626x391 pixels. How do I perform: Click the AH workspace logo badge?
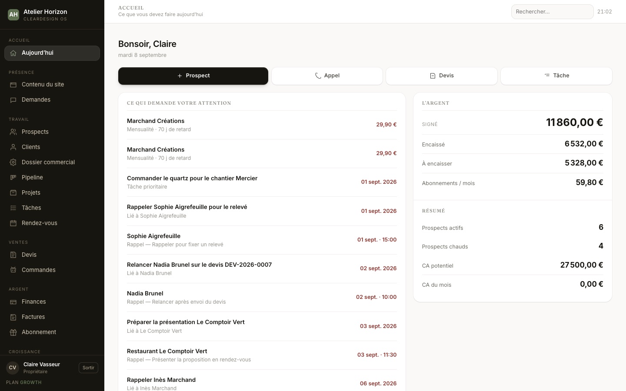click(13, 15)
